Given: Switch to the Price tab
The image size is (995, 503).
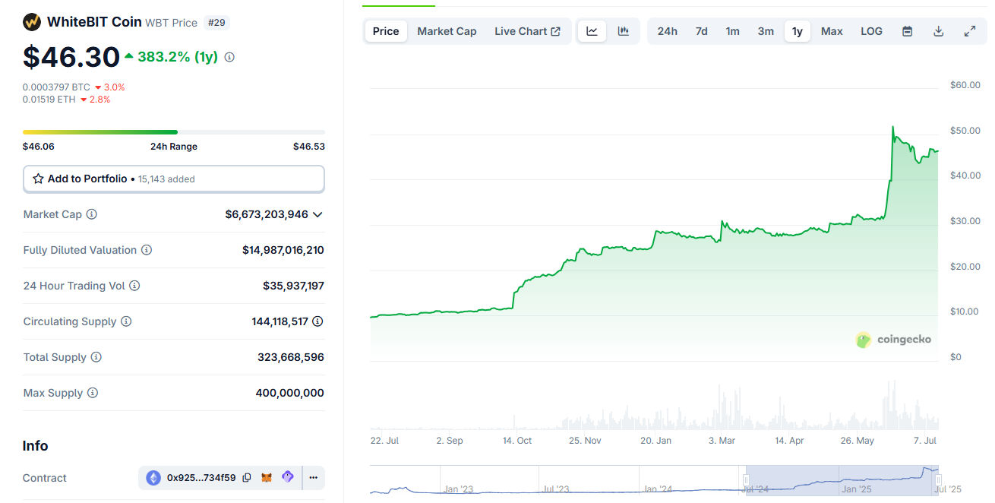Looking at the screenshot, I should pos(386,31).
